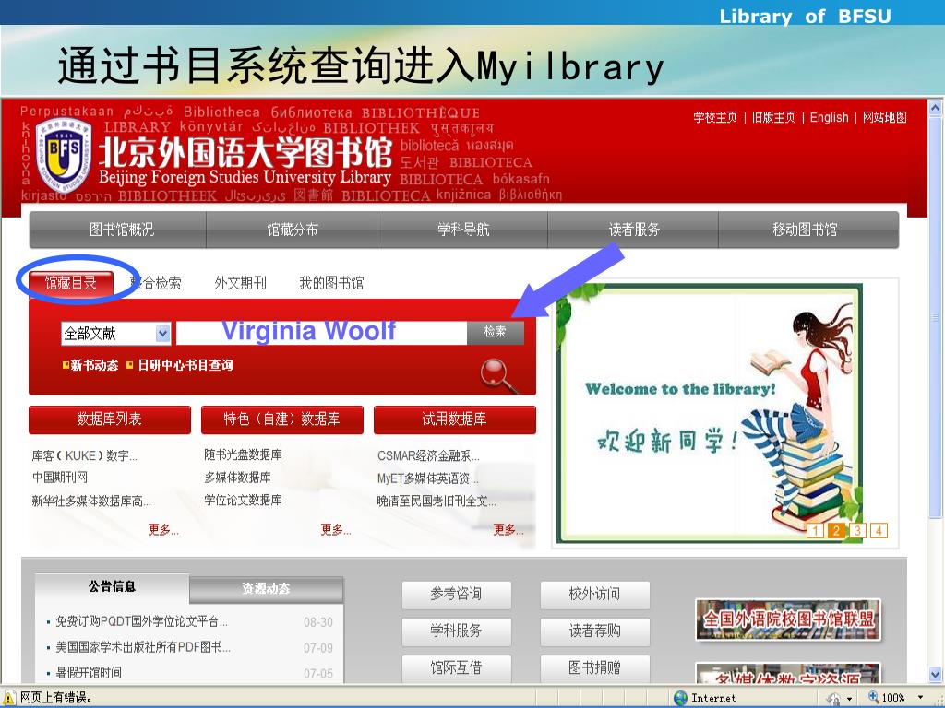Click the 检索 search button
This screenshot has width=945, height=708.
(x=496, y=332)
